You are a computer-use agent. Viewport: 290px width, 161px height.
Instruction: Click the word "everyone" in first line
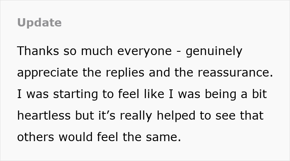click(145, 52)
